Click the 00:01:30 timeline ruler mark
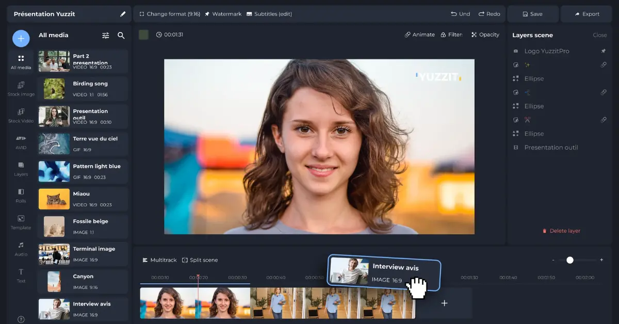This screenshot has height=324, width=619. pyautogui.click(x=469, y=278)
